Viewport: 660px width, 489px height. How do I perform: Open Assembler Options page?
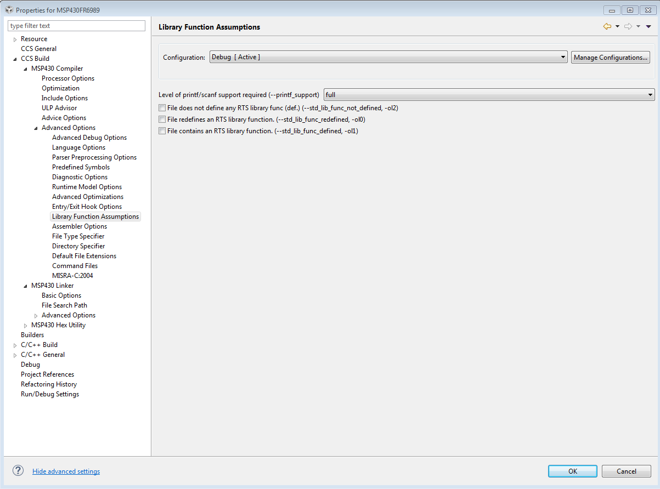[80, 226]
